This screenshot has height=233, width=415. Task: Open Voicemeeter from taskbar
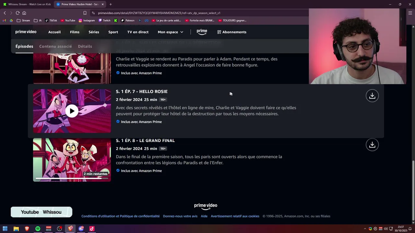point(49,229)
